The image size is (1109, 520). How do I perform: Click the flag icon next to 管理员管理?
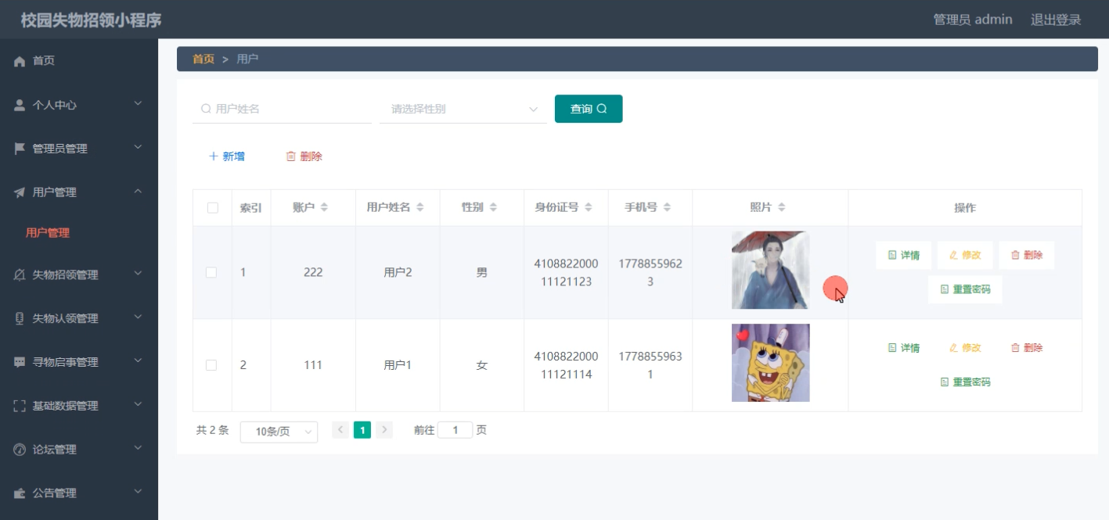19,145
